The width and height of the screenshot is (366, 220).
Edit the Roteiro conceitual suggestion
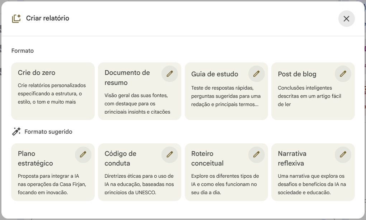click(x=256, y=154)
